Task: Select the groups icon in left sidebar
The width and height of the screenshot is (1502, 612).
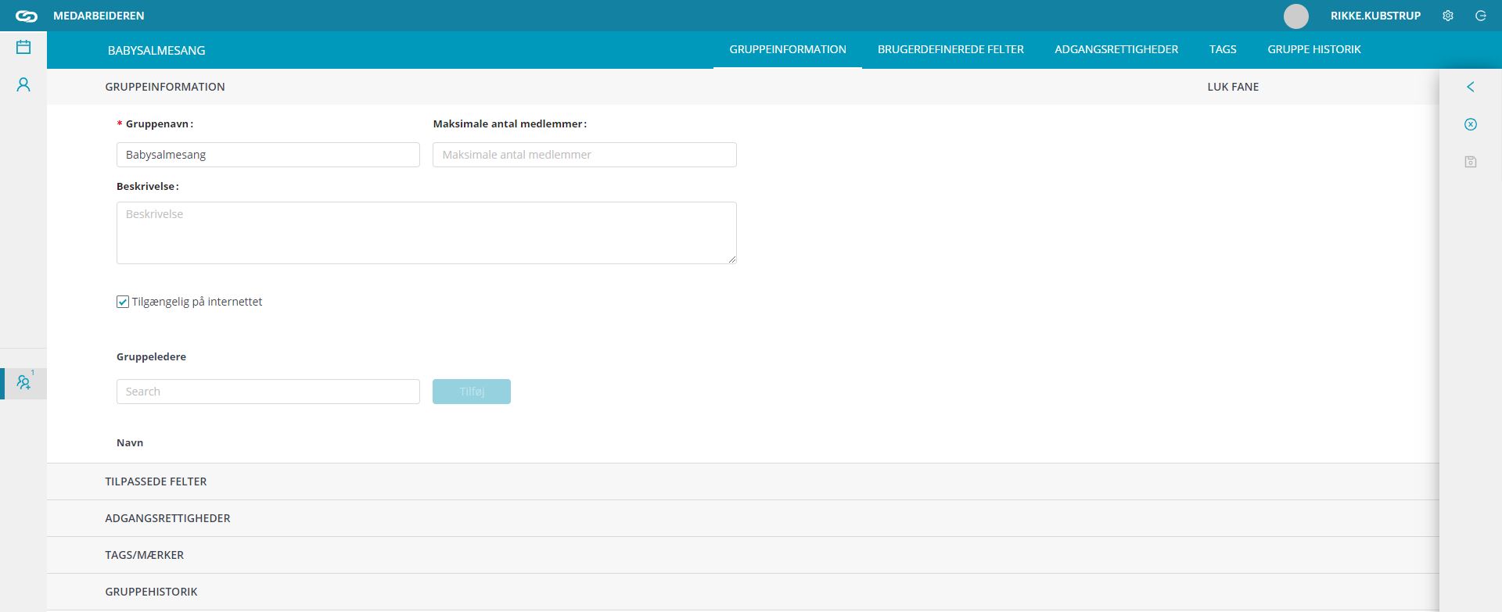Action: pyautogui.click(x=23, y=383)
